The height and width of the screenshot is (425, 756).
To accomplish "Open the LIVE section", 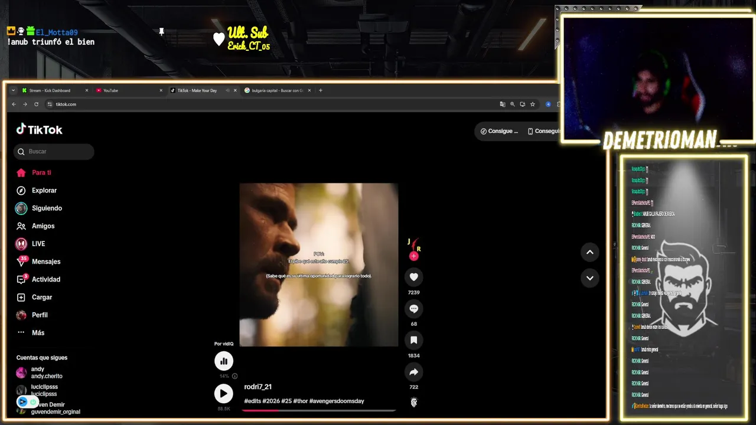I will [31, 244].
